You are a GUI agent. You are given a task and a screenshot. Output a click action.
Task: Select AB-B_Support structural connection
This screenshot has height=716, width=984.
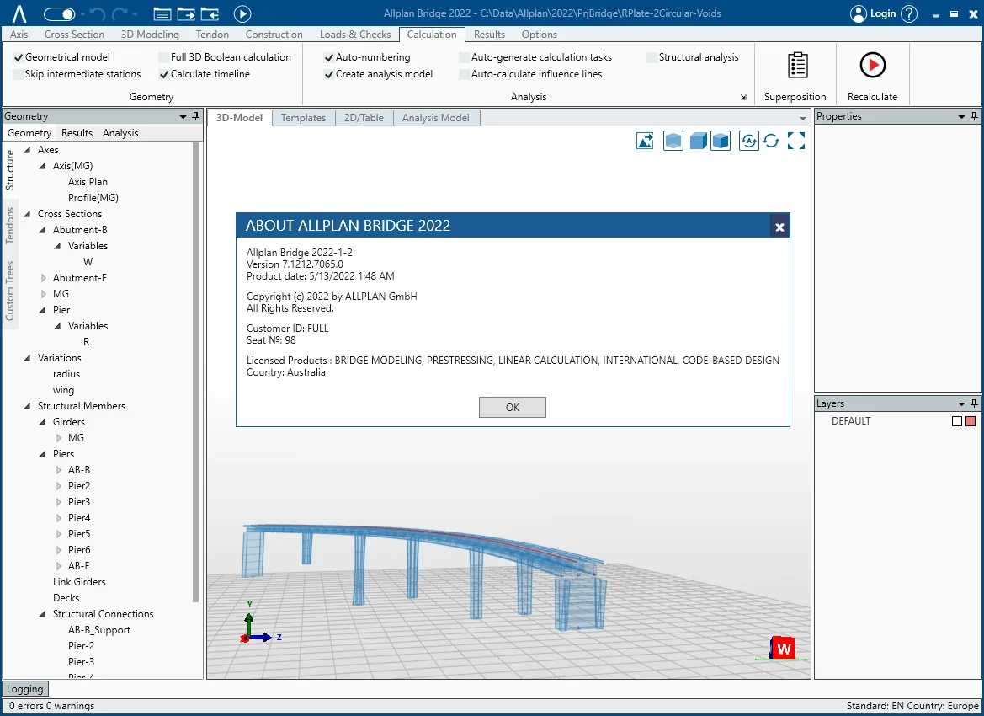(x=99, y=630)
